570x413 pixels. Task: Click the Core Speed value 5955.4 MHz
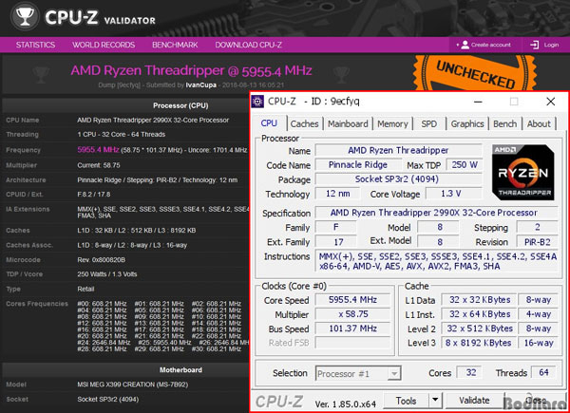(352, 300)
